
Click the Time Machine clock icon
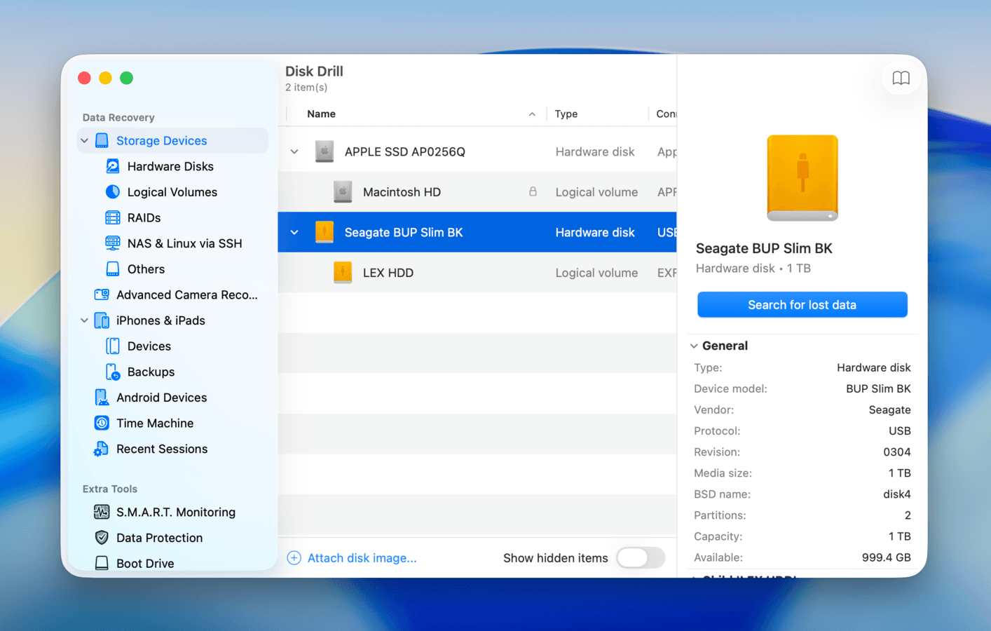(102, 423)
